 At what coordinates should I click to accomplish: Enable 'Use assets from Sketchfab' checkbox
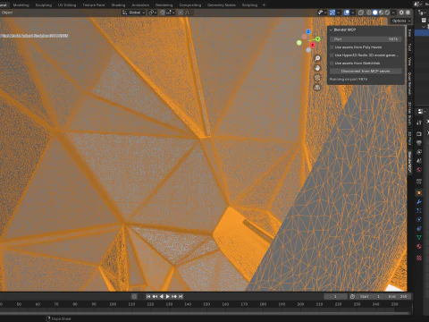pos(332,64)
